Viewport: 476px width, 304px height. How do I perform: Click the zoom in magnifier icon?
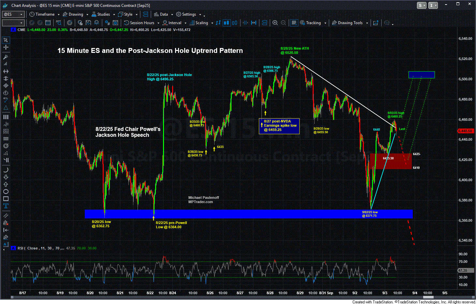pos(275,23)
